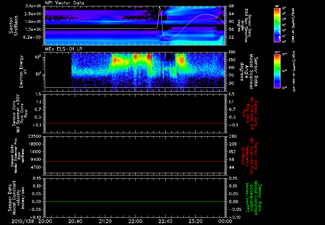Click the "18800" scanner position tick value
This screenshot has width=325, height=225.
pos(35,144)
